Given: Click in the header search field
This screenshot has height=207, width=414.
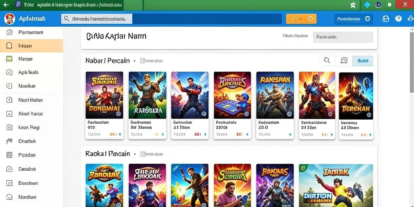Looking at the screenshot, I should pos(171,19).
